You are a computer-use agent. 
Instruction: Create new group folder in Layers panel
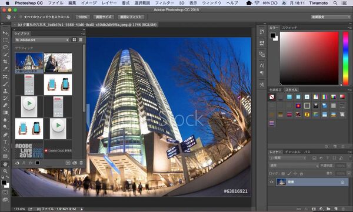(x=328, y=209)
